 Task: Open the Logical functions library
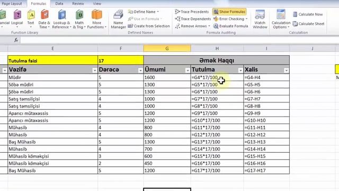pyautogui.click(x=17, y=19)
